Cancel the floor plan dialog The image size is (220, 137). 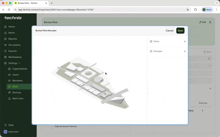click(x=169, y=31)
